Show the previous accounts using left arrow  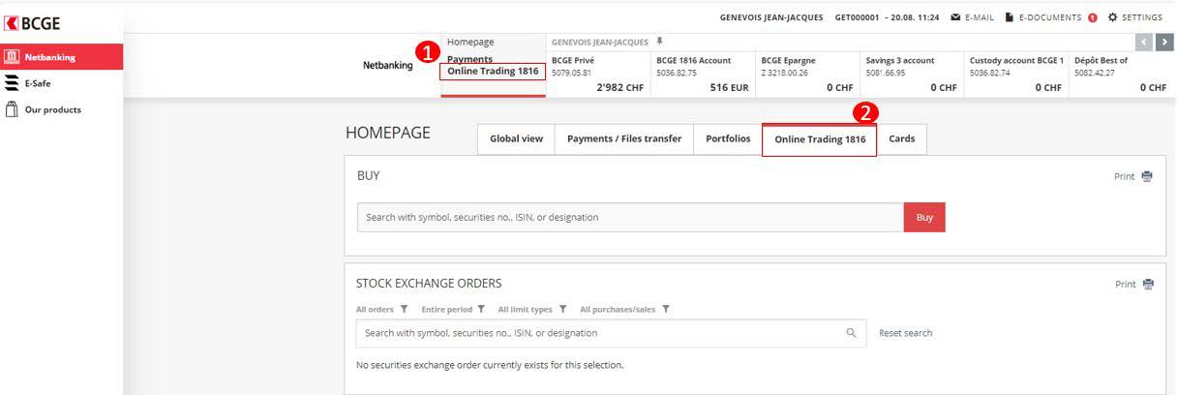(x=1145, y=42)
